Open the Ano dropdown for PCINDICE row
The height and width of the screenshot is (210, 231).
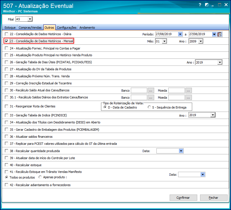coord(213,115)
